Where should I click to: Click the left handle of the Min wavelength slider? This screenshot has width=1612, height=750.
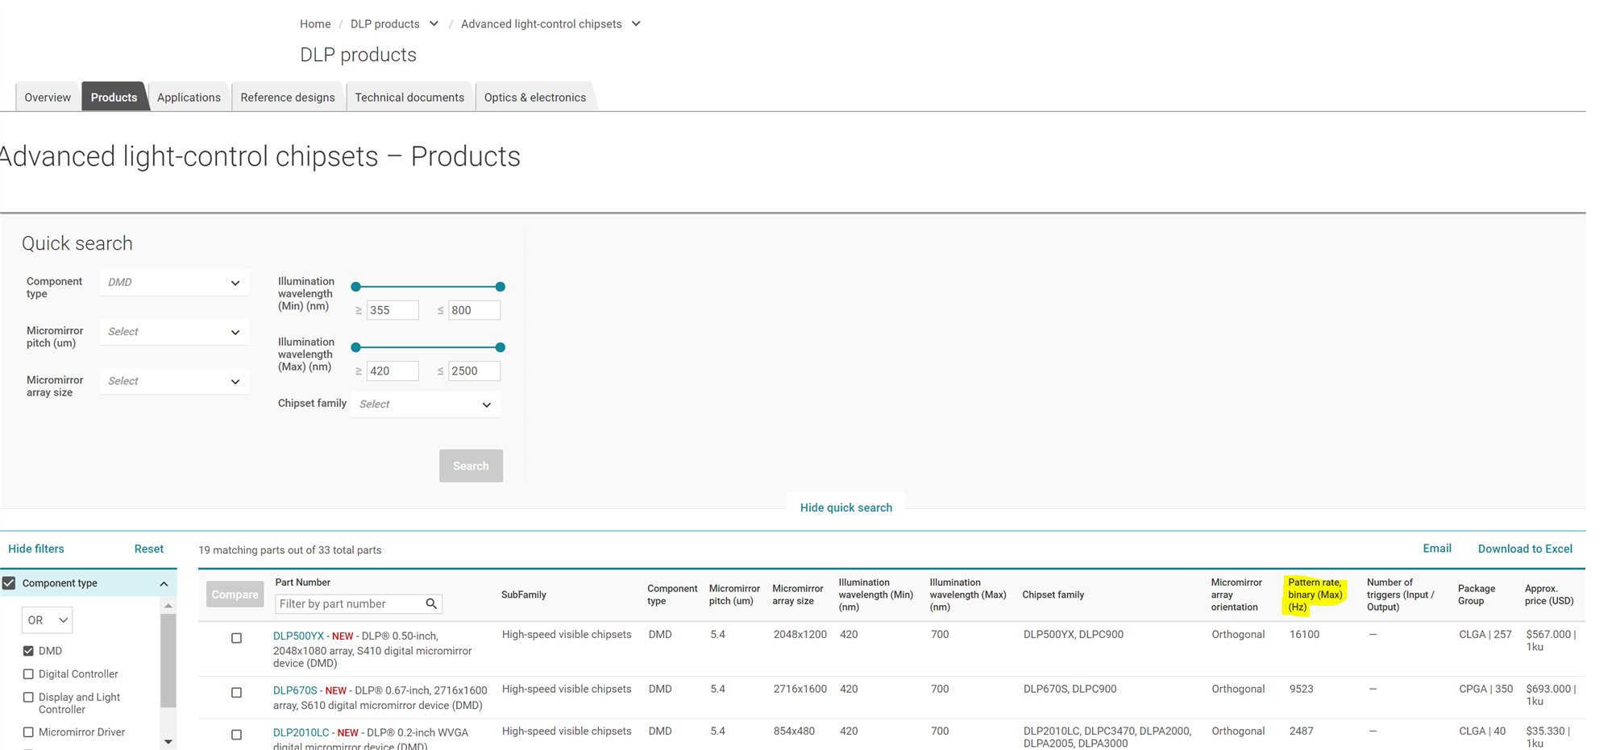point(355,287)
